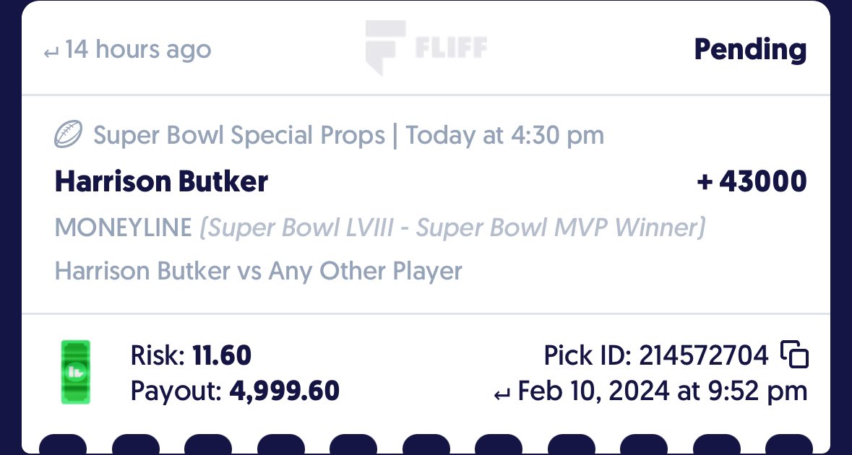Click Harrison Butker vs Any Other Player
The width and height of the screenshot is (852, 455).
click(x=259, y=270)
